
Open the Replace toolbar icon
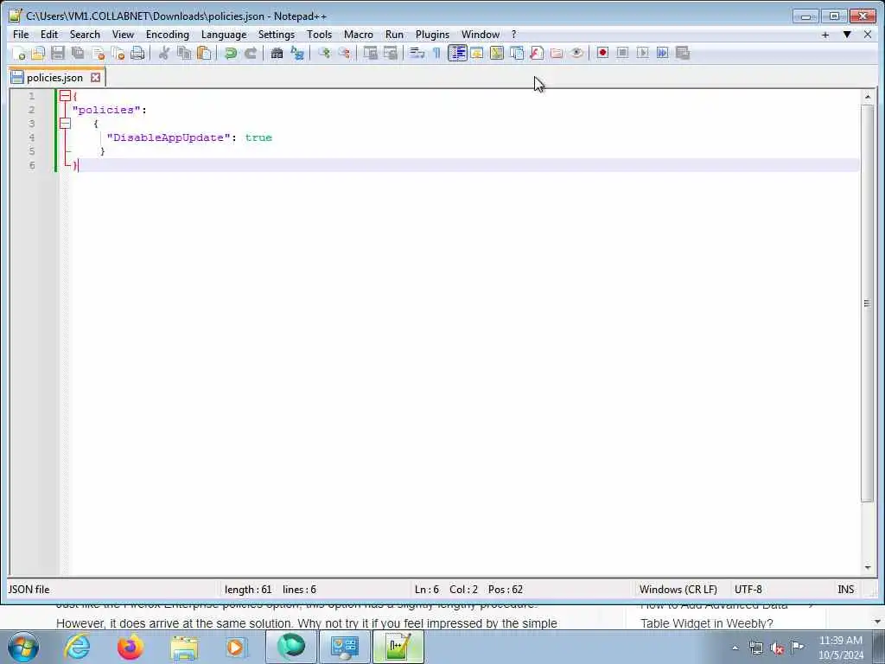click(297, 53)
